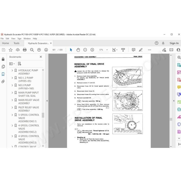Open right-pane Comment tool
Screen dimensions: 181x181
179,87
